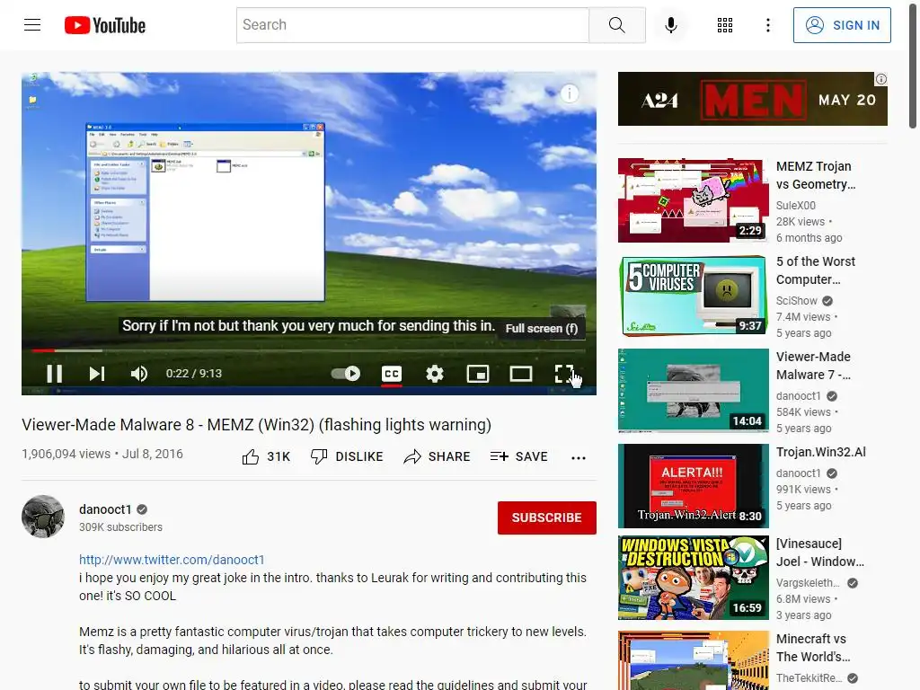
Task: Like the video (31K)
Action: [x=266, y=456]
